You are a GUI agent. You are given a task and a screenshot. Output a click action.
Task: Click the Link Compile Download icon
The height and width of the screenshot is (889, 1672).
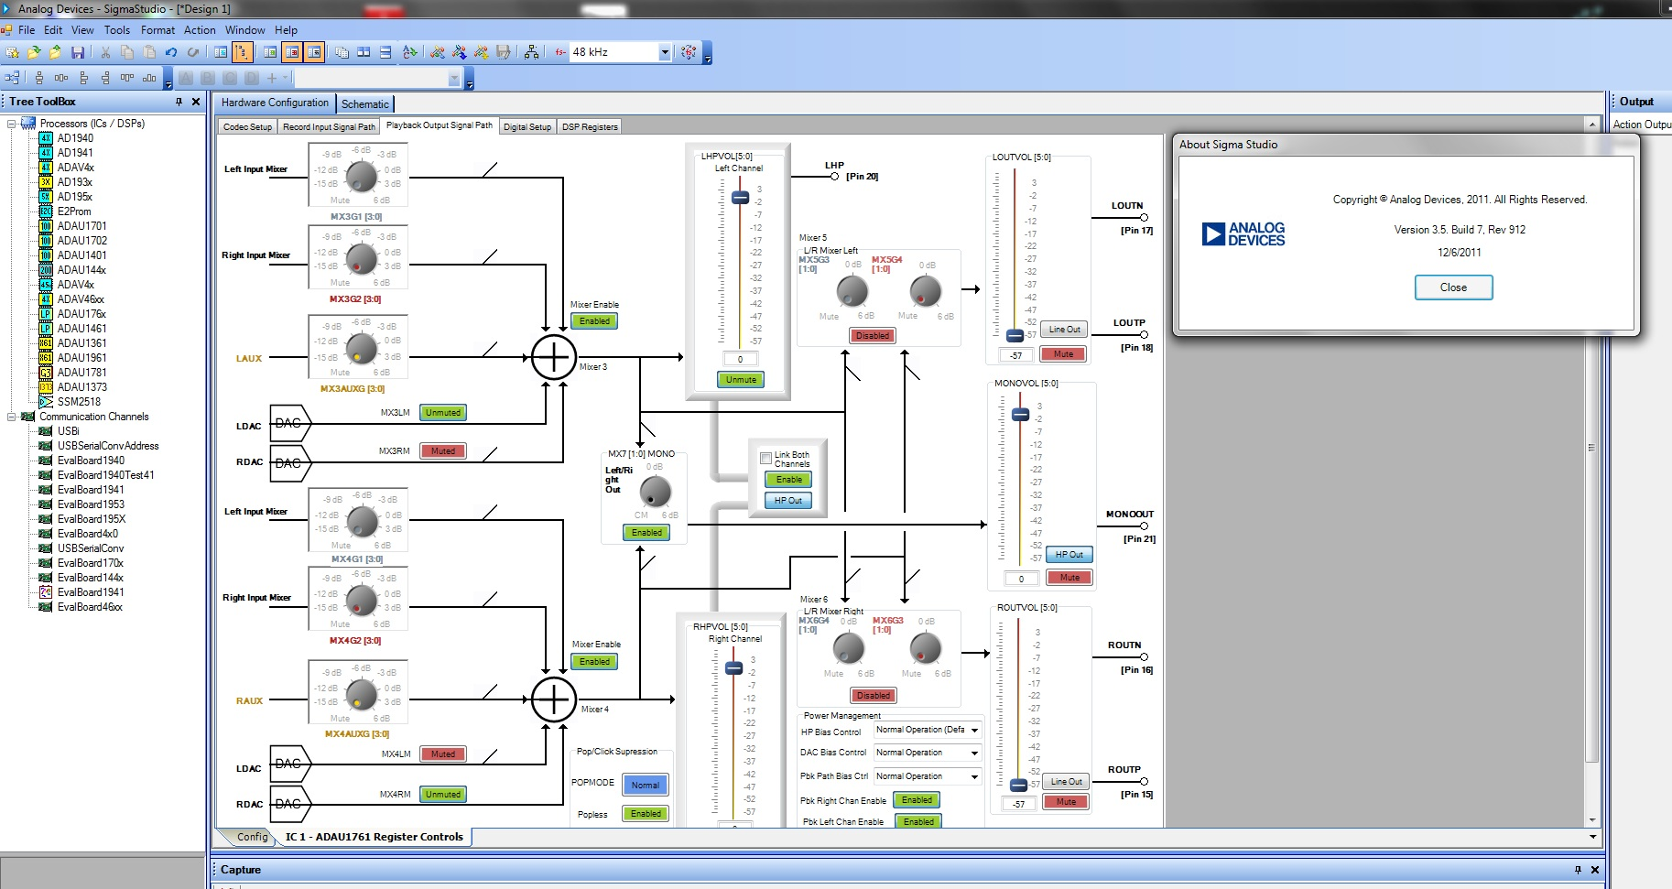click(460, 52)
